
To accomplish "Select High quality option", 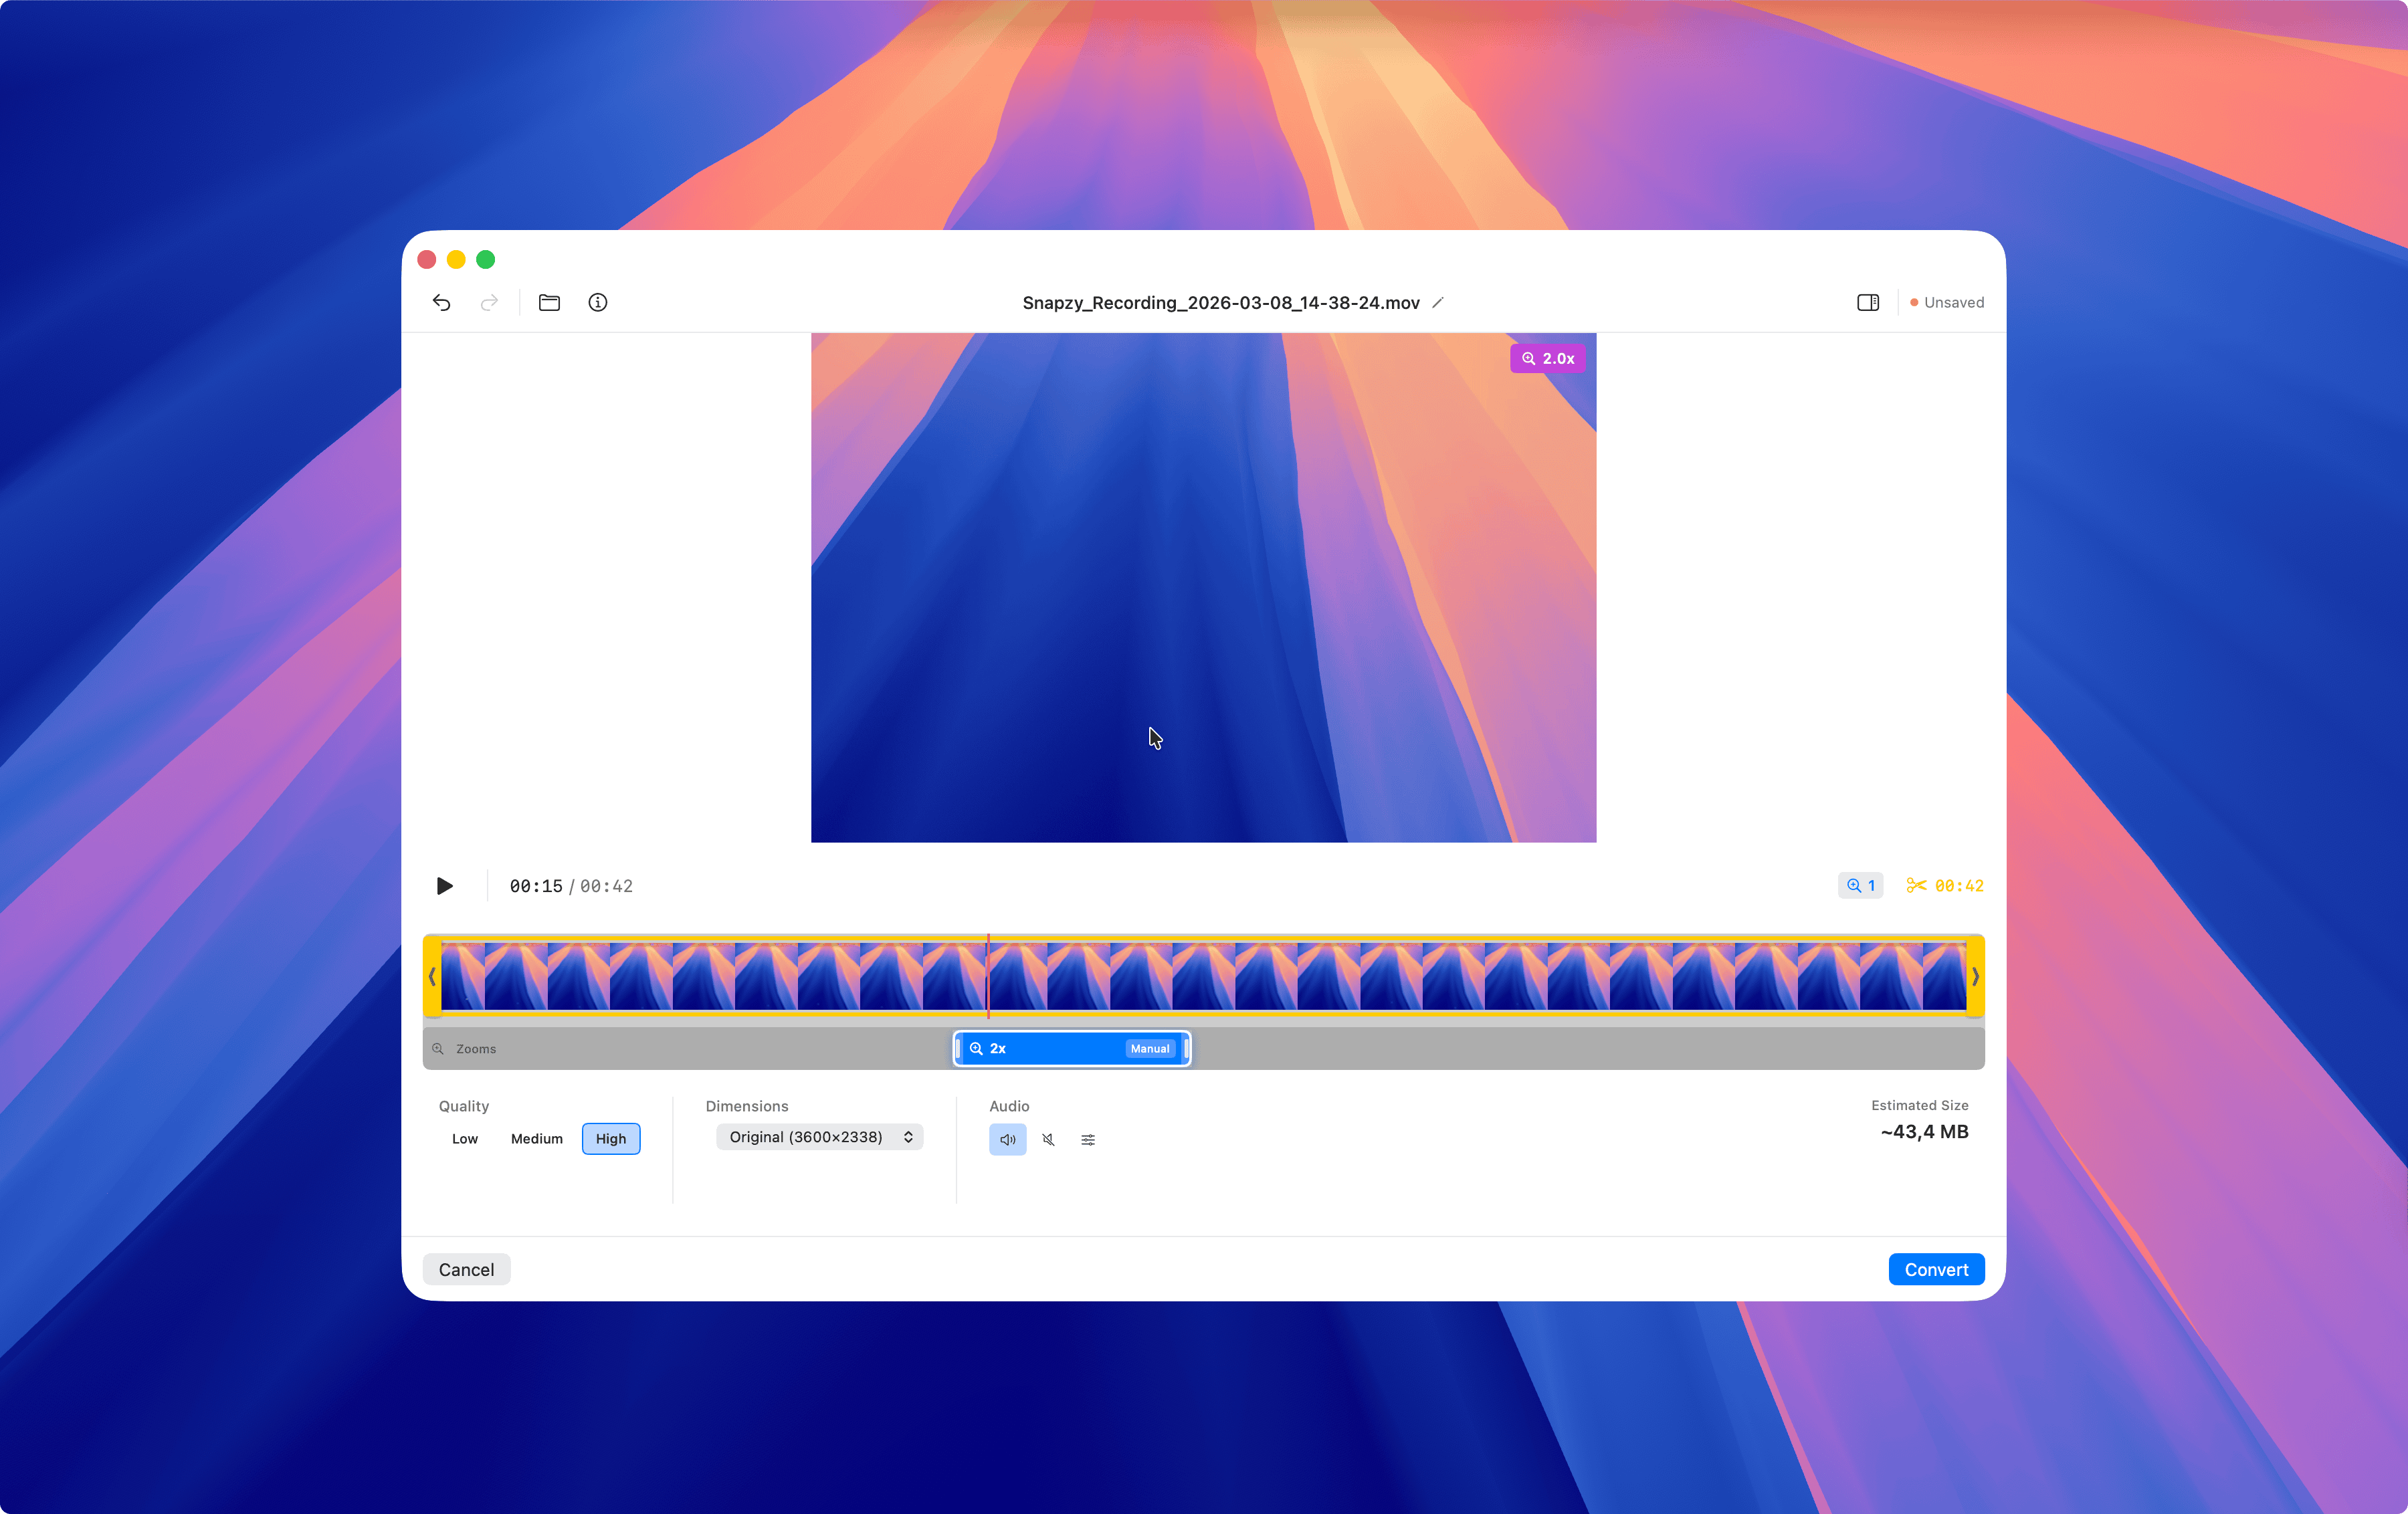I will [x=610, y=1138].
